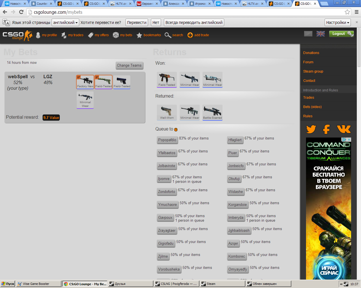
Task: Open the Настройки translate options dropdown
Action: pos(338,22)
